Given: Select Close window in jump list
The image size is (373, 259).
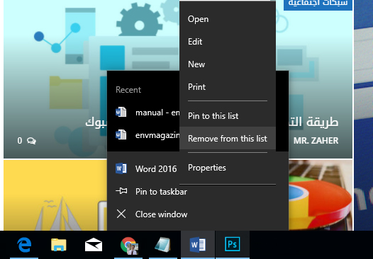Looking at the screenshot, I should click(198, 214).
